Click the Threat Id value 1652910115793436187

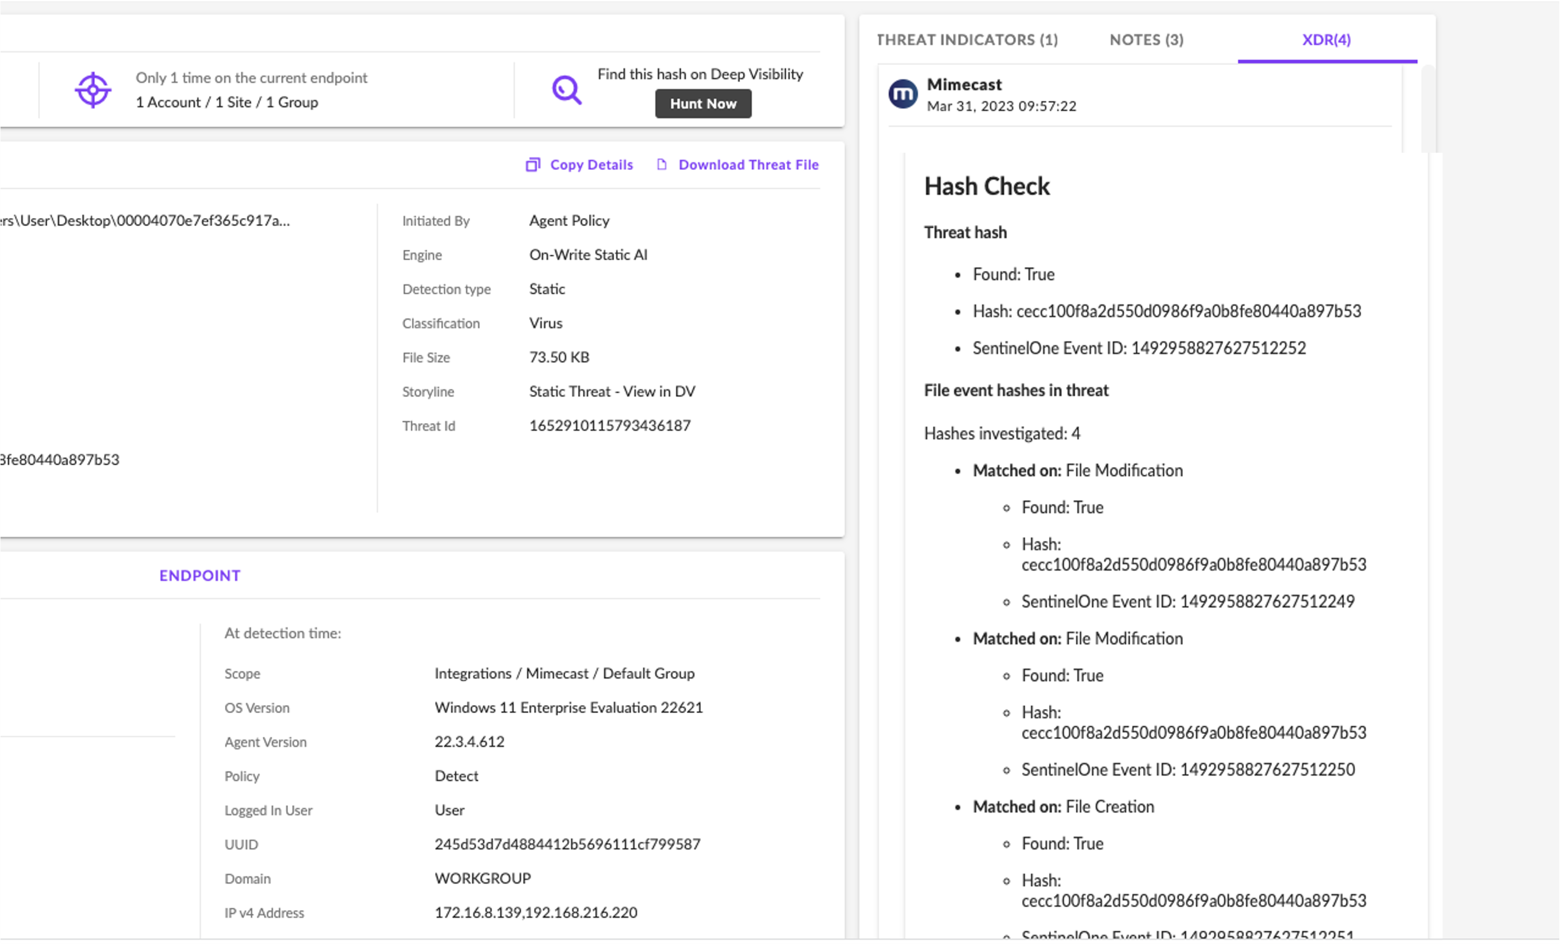(609, 426)
